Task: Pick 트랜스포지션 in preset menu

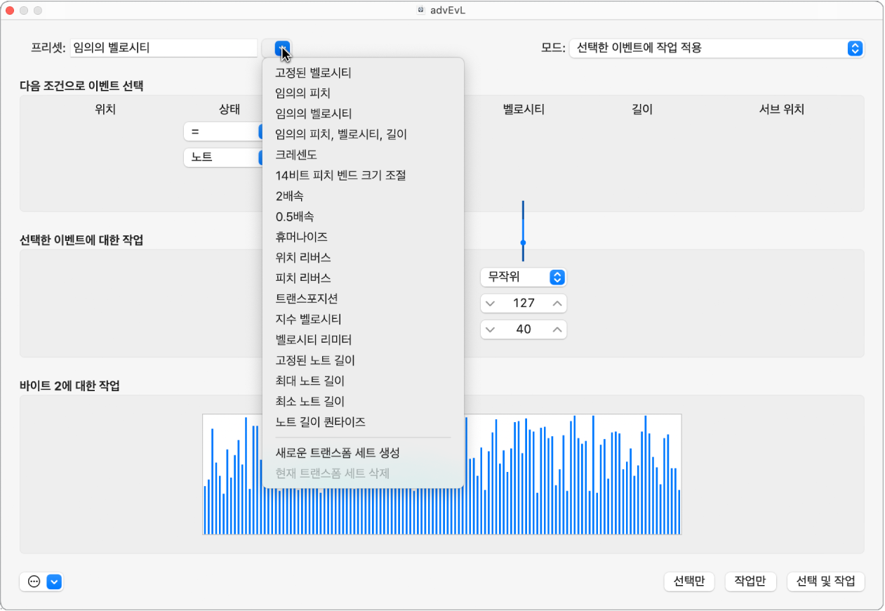Action: coord(307,298)
